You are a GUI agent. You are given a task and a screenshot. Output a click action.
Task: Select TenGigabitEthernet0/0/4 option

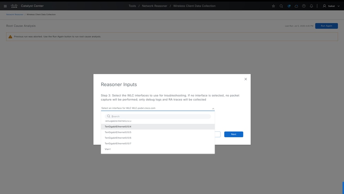158,127
